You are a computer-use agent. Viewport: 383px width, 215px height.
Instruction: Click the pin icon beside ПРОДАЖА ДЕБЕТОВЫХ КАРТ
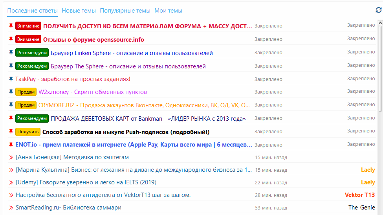11,118
